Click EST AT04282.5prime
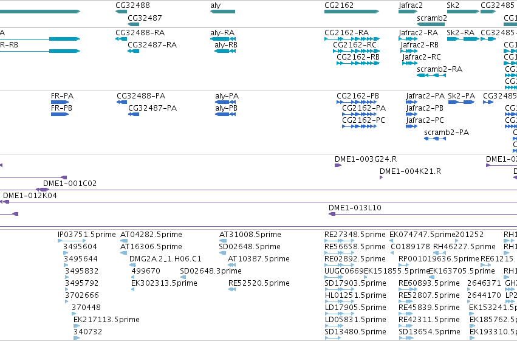 pyautogui.click(x=151, y=235)
